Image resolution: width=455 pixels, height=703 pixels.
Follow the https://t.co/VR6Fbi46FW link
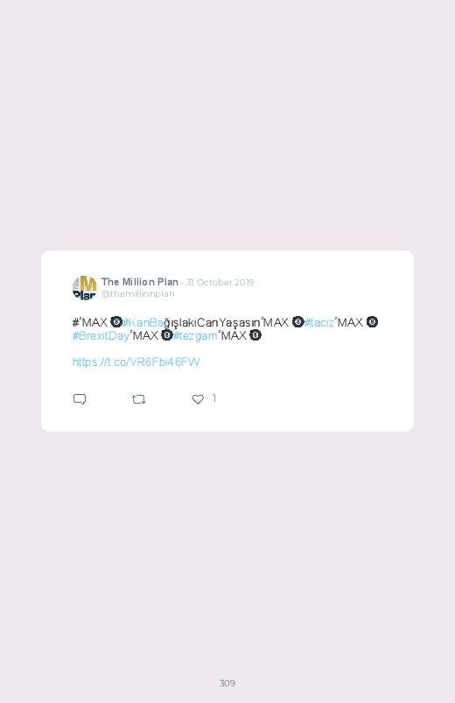pyautogui.click(x=136, y=362)
